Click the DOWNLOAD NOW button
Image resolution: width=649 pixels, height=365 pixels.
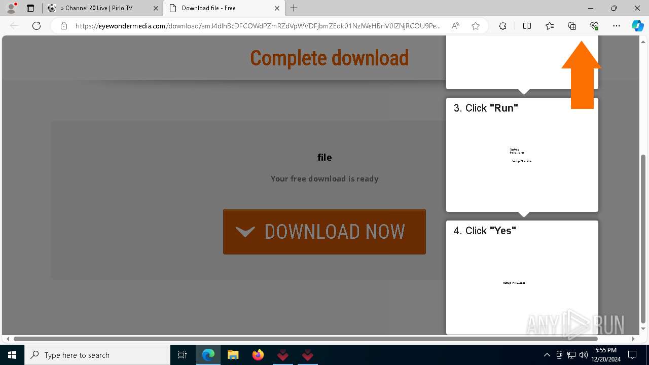324,232
